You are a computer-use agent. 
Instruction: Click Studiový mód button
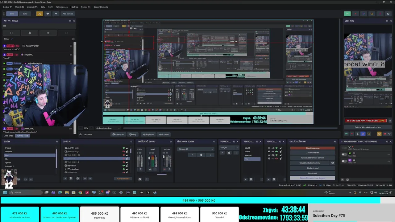[x=313, y=168]
